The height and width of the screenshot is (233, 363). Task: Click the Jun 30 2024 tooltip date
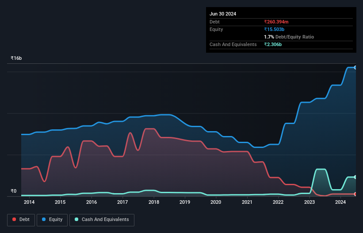[x=223, y=14]
